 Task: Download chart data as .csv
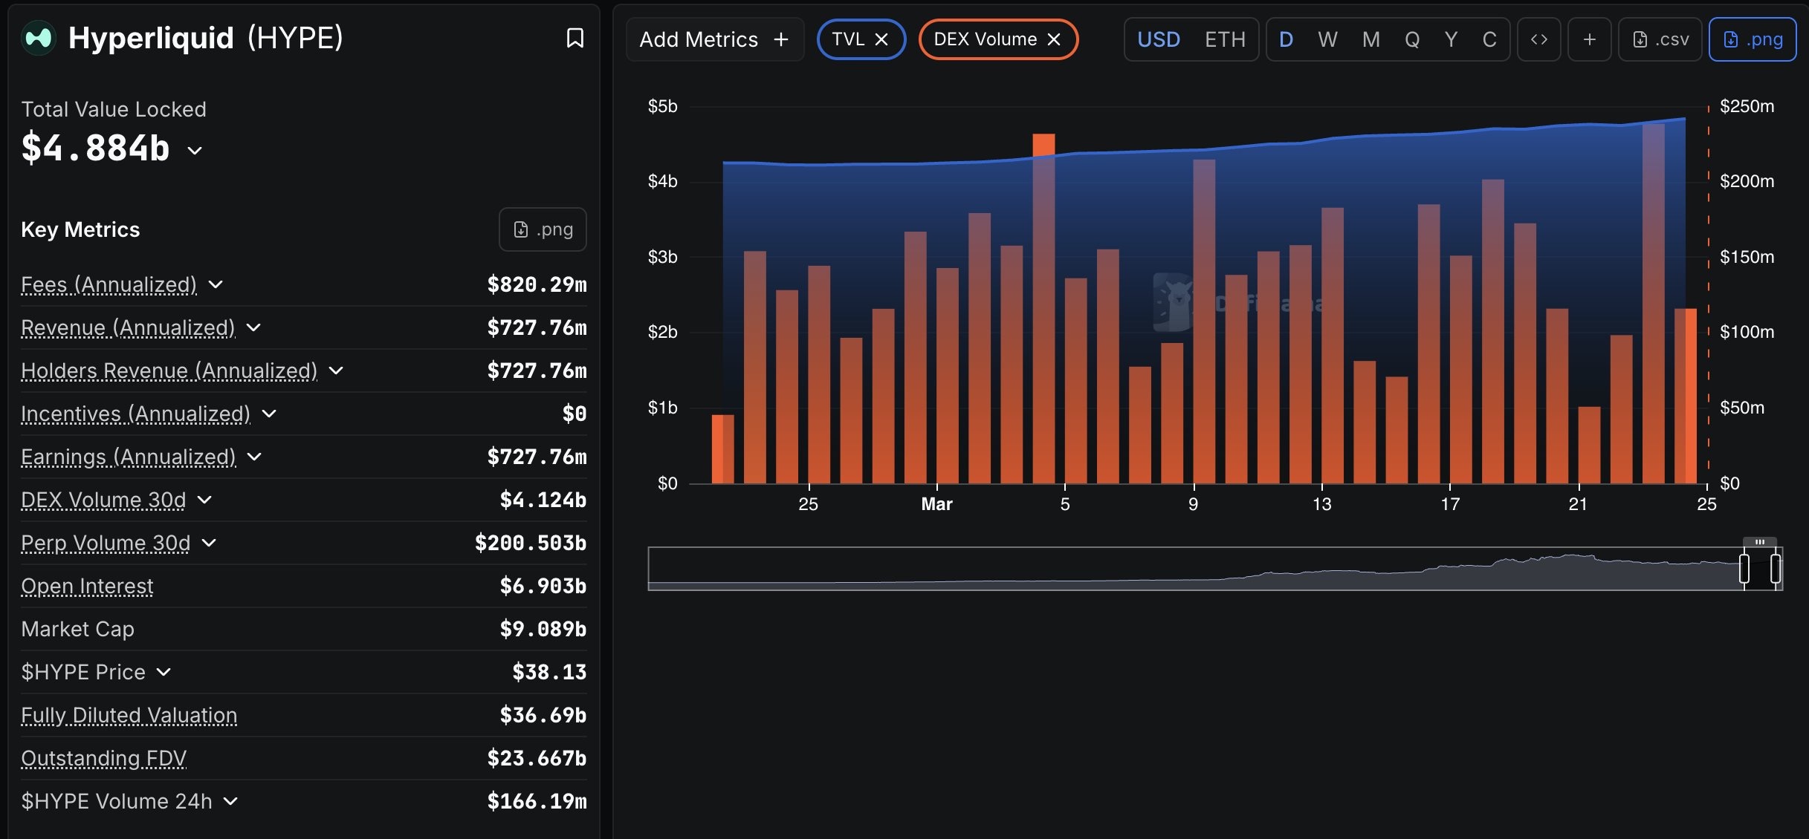tap(1660, 39)
